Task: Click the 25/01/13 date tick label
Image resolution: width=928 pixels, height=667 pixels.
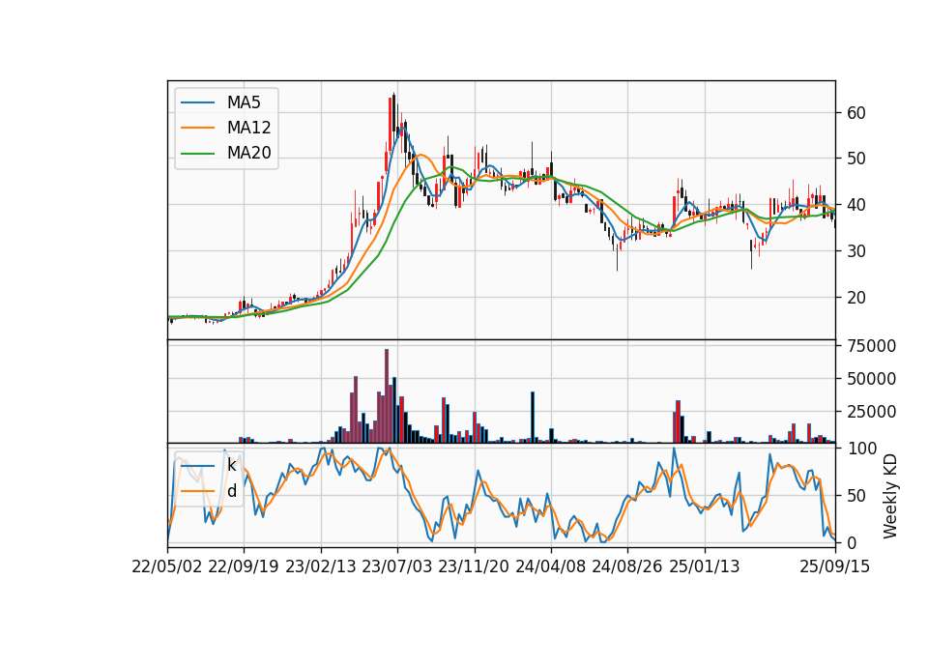Action: coord(705,566)
